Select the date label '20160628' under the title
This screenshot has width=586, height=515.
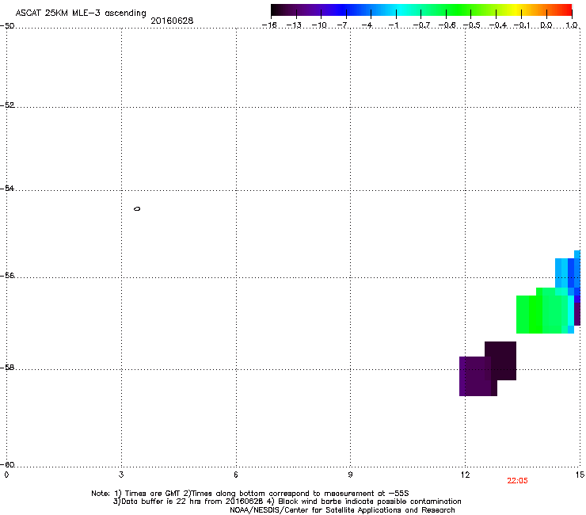[x=172, y=21]
